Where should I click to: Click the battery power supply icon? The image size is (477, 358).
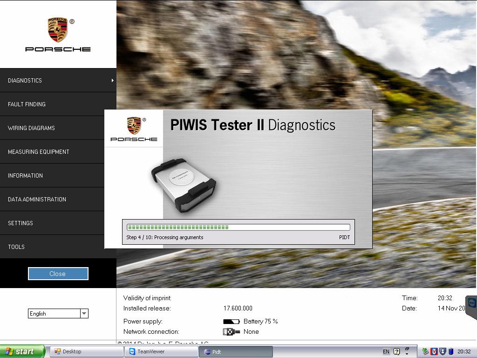(x=232, y=322)
